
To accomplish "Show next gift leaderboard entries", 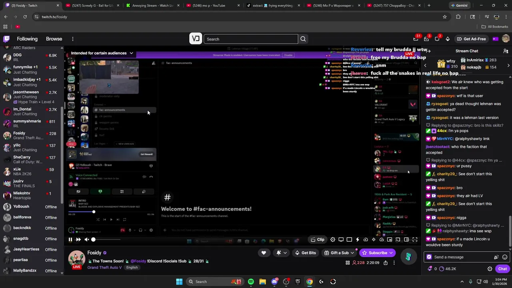I will click(508, 65).
